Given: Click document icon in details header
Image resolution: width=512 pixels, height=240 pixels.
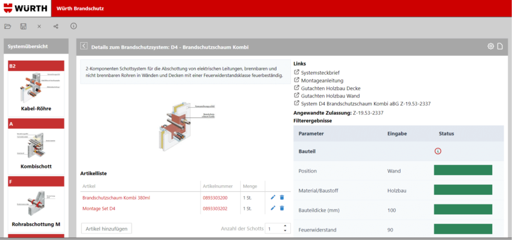Looking at the screenshot, I should [500, 46].
